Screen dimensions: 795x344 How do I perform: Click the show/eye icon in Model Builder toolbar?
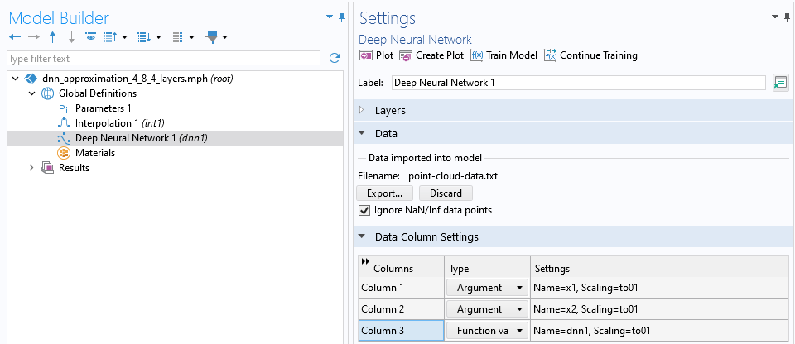click(x=90, y=37)
